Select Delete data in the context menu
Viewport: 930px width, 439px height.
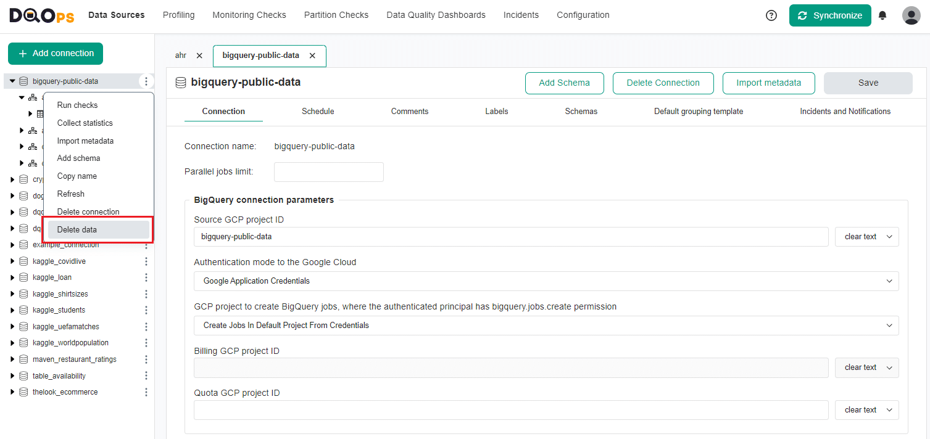coord(99,230)
